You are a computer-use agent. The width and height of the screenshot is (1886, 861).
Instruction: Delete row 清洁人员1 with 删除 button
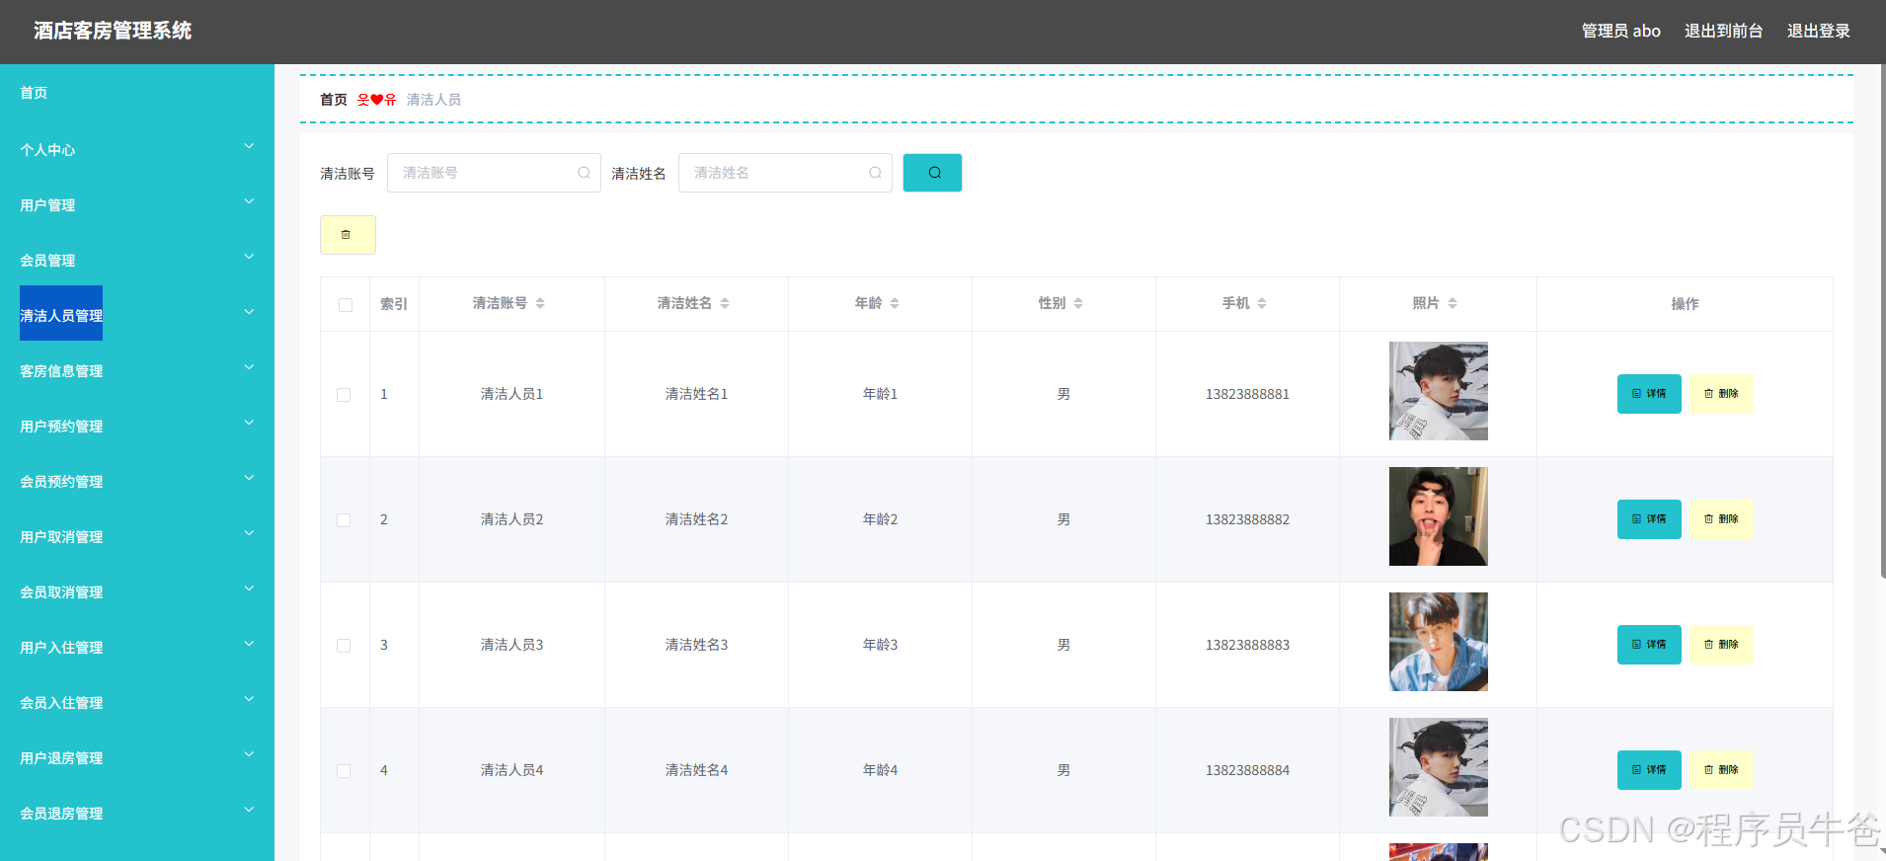(x=1721, y=394)
